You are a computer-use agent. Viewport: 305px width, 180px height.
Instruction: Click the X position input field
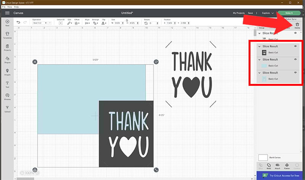(170, 23)
